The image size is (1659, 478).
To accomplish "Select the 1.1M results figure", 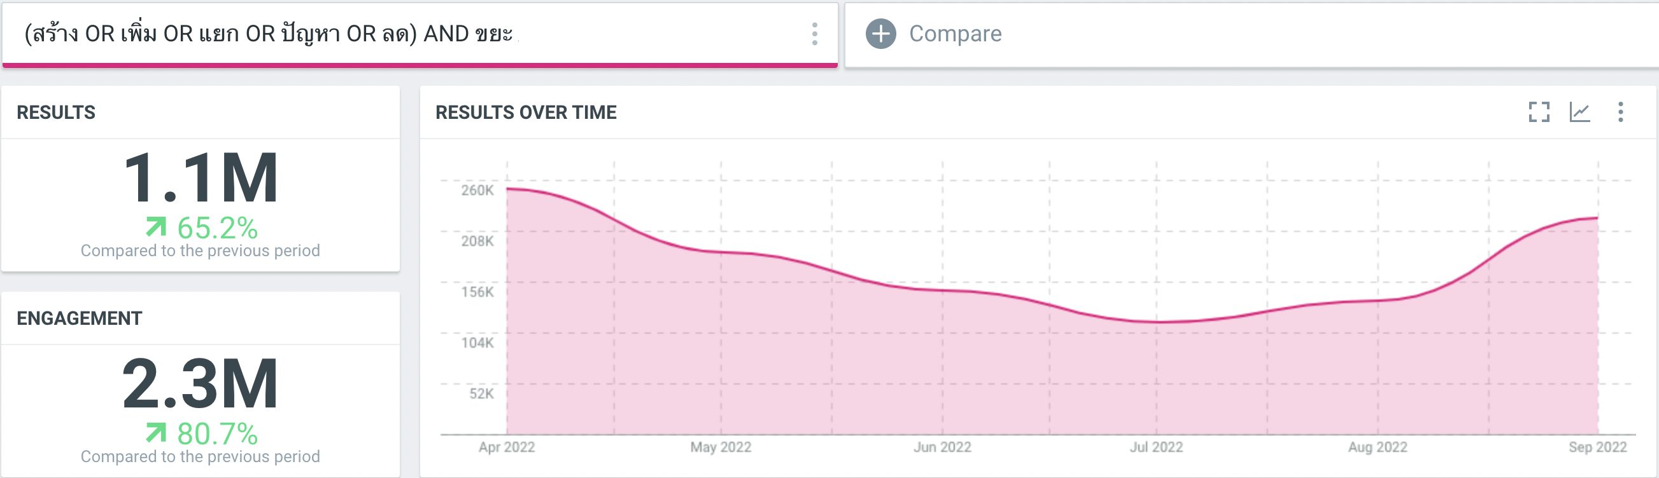I will coord(201,177).
